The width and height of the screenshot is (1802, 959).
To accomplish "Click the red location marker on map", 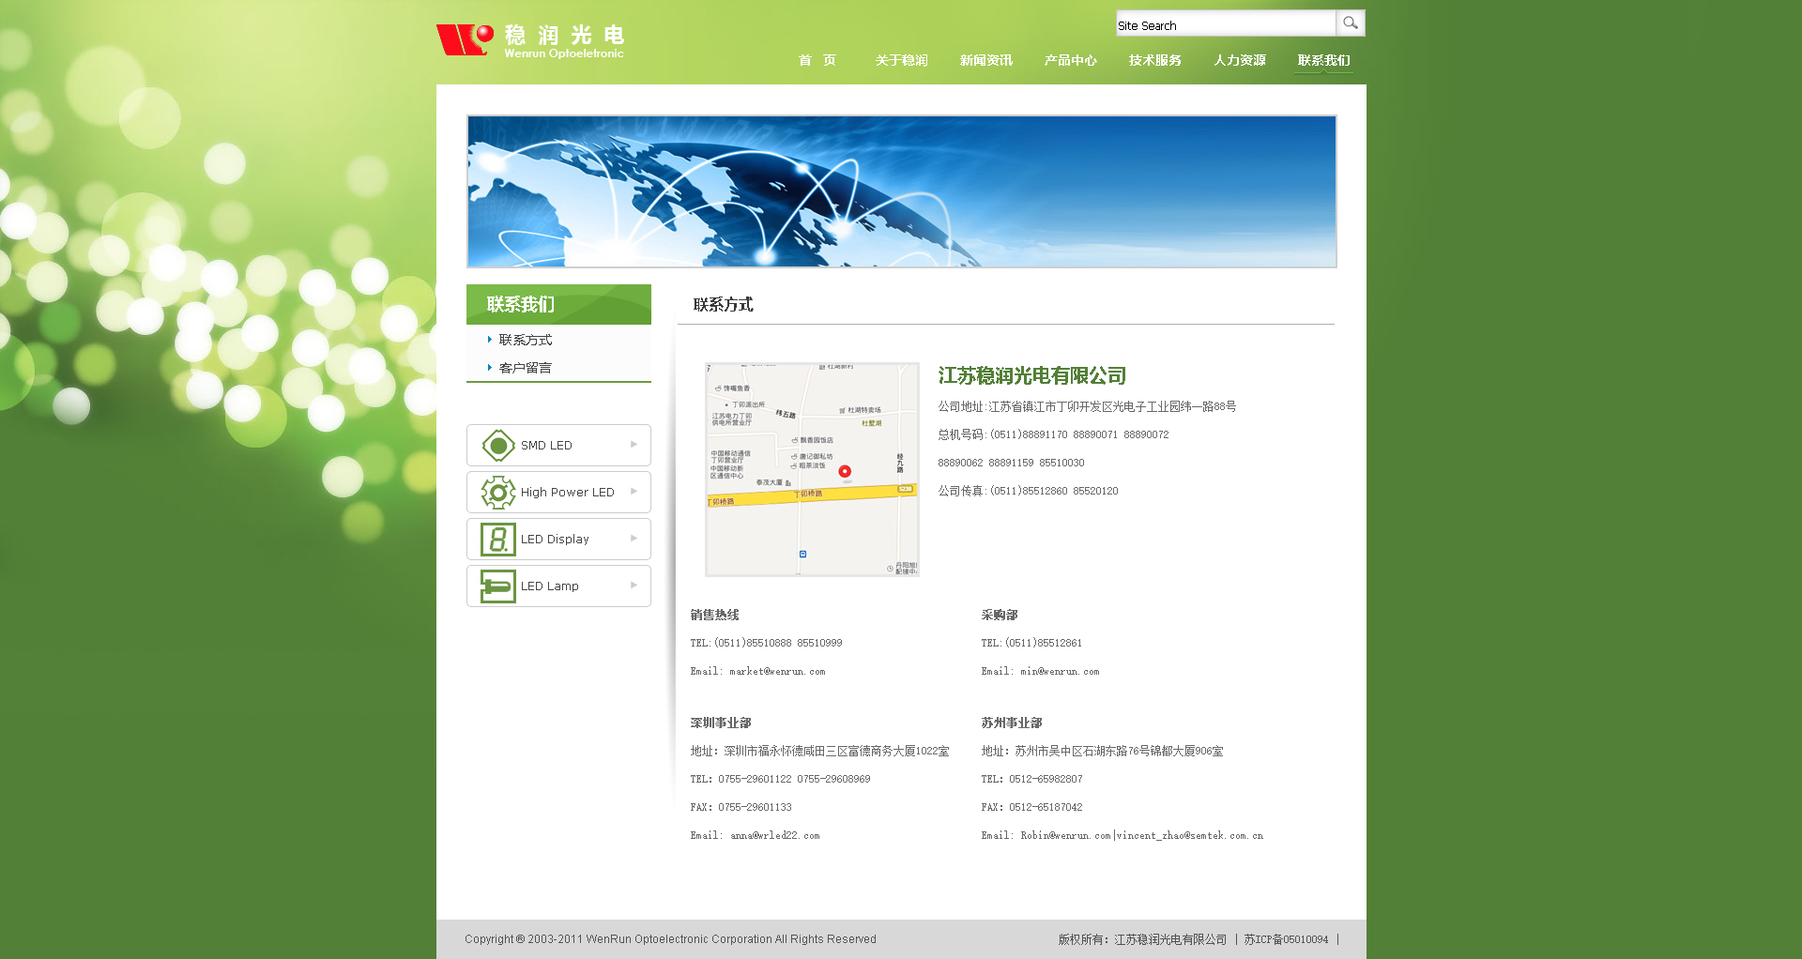I will [x=845, y=471].
